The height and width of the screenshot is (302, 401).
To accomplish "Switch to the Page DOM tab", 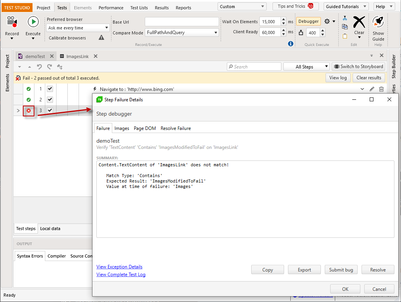I will point(145,128).
